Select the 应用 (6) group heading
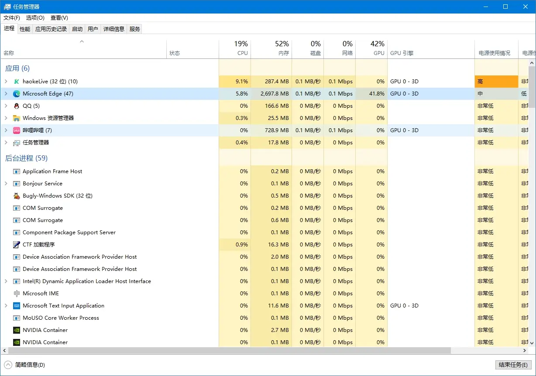The image size is (536, 376). pos(17,68)
